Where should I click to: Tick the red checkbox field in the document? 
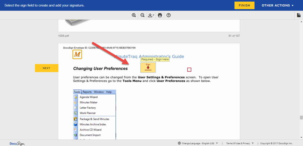point(189,70)
